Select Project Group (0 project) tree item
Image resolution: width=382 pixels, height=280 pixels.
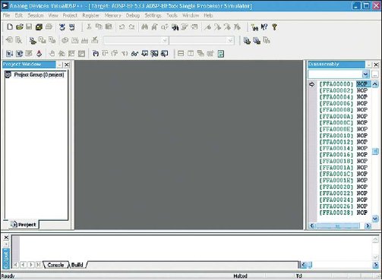[39, 74]
